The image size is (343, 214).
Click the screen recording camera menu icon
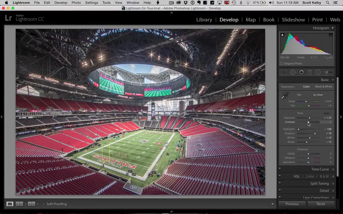[171, 3]
